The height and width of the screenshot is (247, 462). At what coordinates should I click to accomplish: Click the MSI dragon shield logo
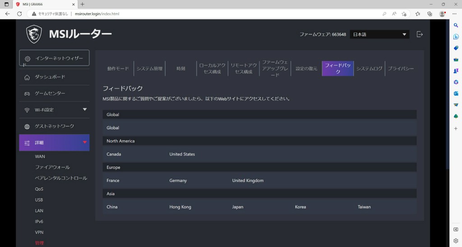tap(34, 34)
